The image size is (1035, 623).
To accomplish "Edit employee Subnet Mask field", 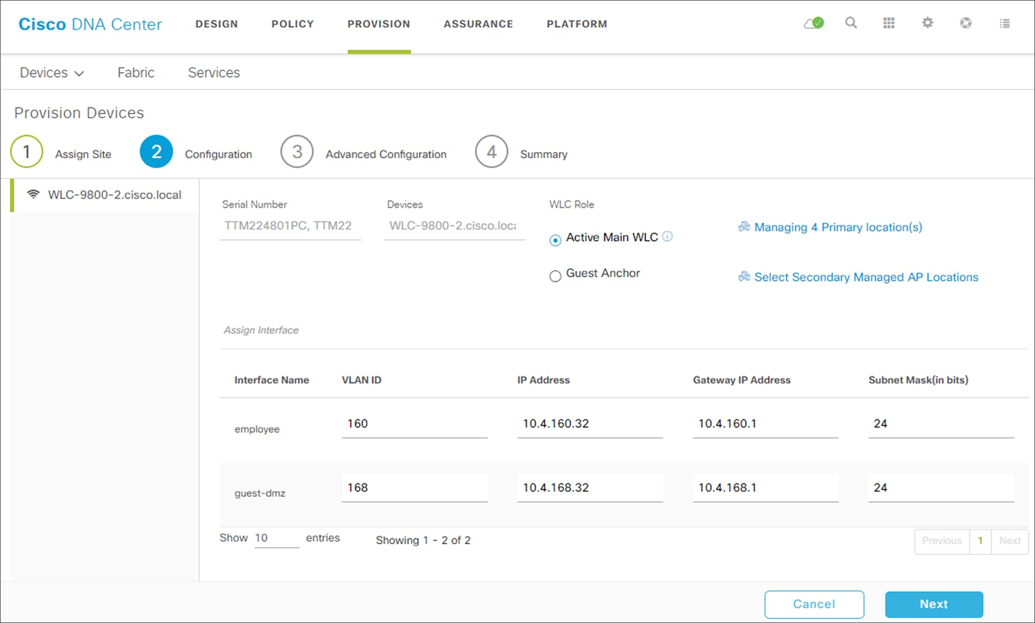I will click(x=941, y=424).
